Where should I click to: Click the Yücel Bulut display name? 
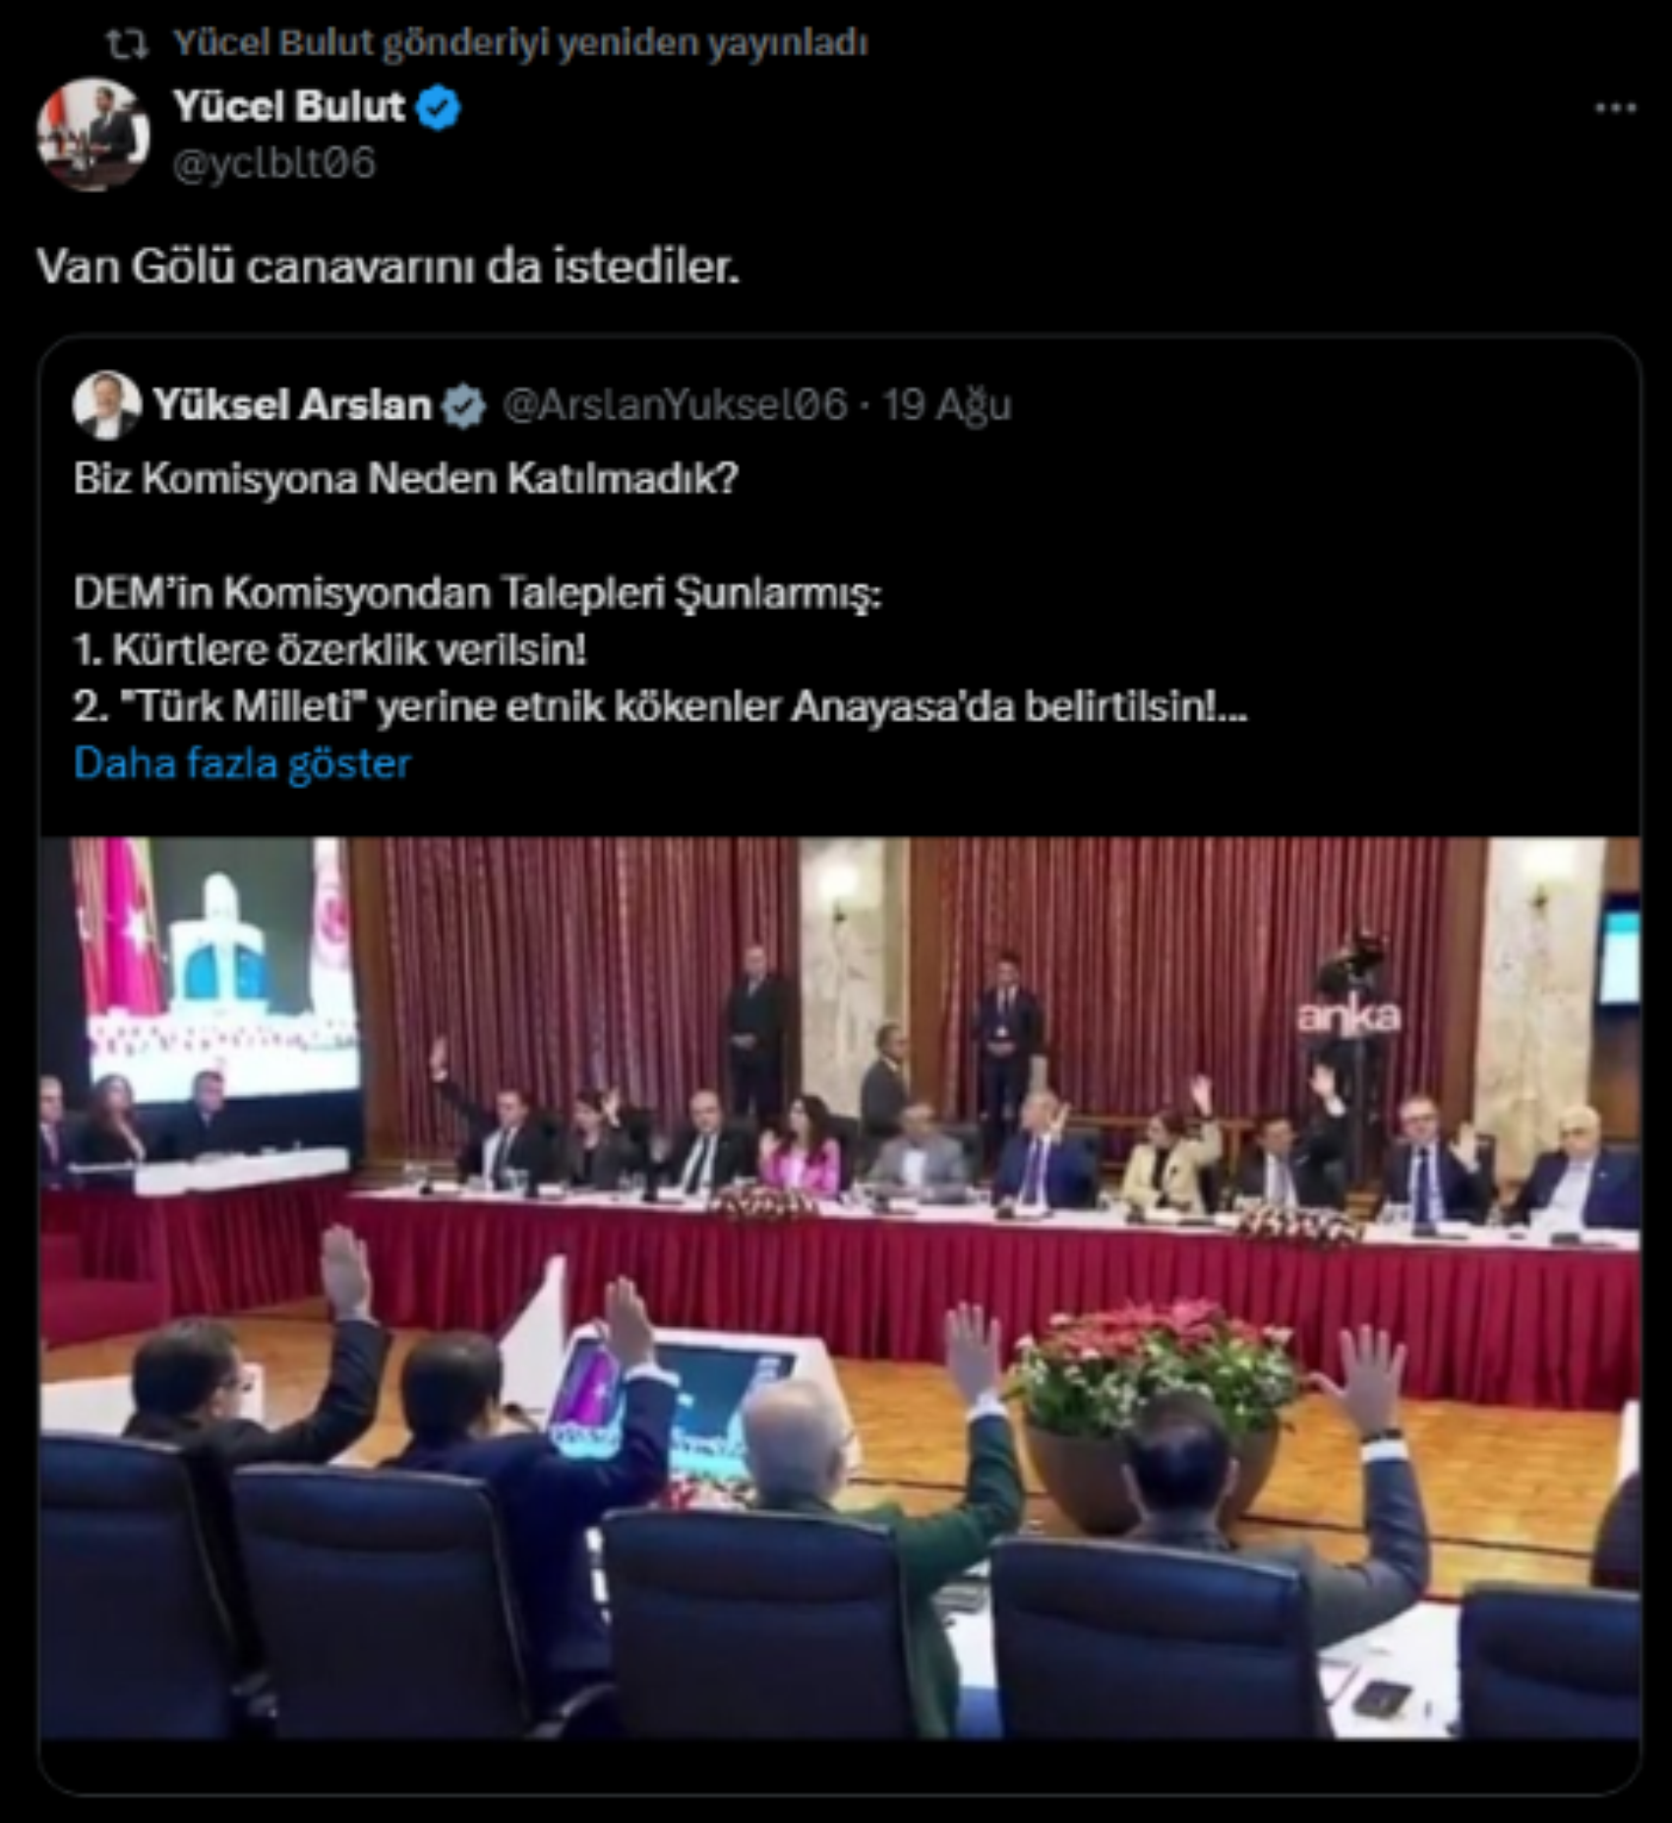point(289,106)
